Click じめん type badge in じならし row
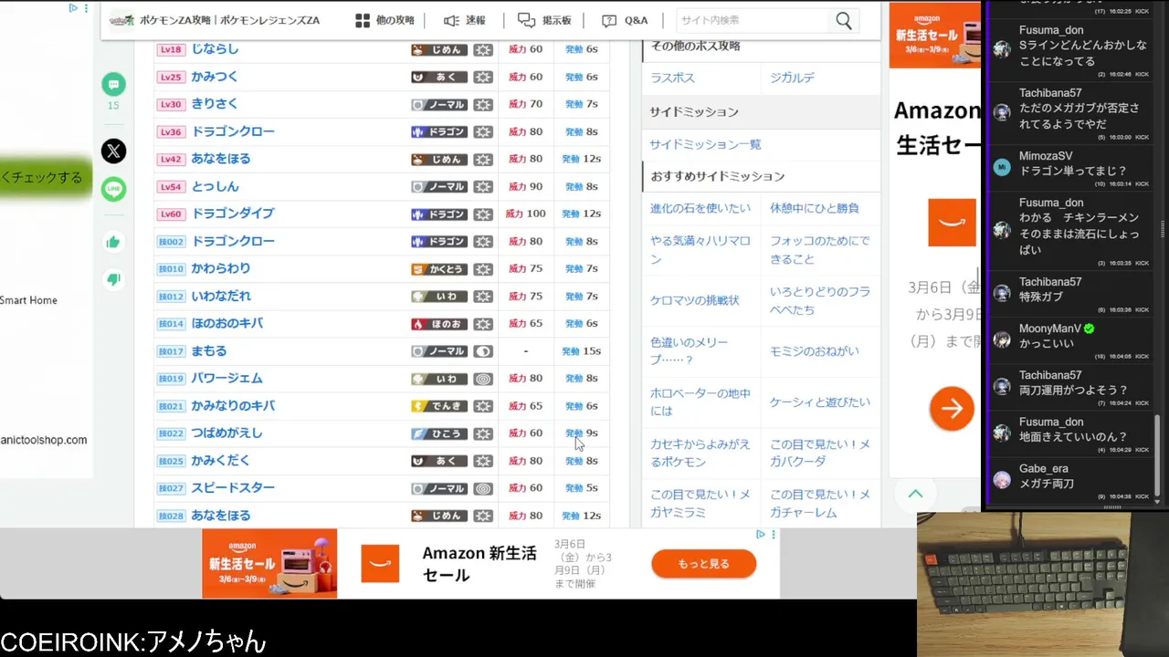This screenshot has height=657, width=1169. (x=439, y=49)
